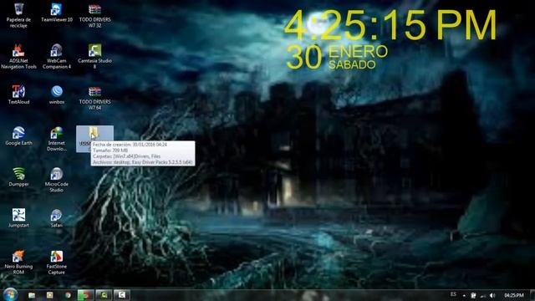Image resolution: width=535 pixels, height=301 pixels.
Task: Select the MicroCode Studio shortcut
Action: pos(57,181)
